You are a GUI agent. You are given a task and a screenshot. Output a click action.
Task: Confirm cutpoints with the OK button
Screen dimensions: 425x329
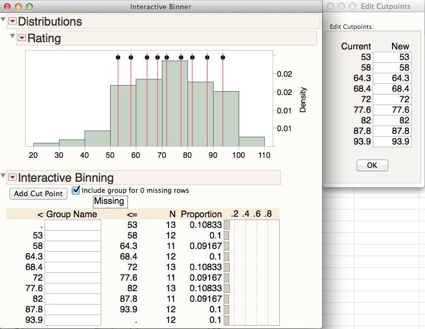pyautogui.click(x=372, y=165)
